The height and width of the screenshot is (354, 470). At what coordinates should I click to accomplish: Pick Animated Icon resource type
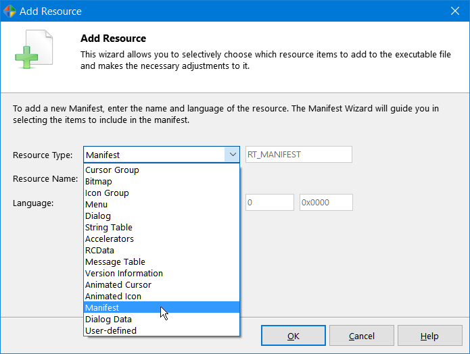pyautogui.click(x=162, y=296)
